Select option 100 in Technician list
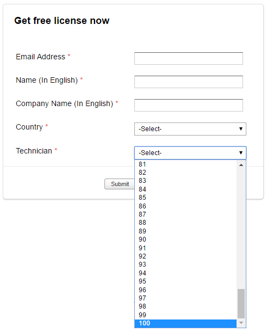The image size is (267, 332). click(185, 323)
